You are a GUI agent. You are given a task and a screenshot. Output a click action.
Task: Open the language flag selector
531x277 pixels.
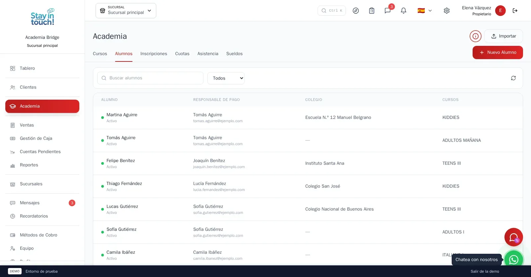point(425,11)
